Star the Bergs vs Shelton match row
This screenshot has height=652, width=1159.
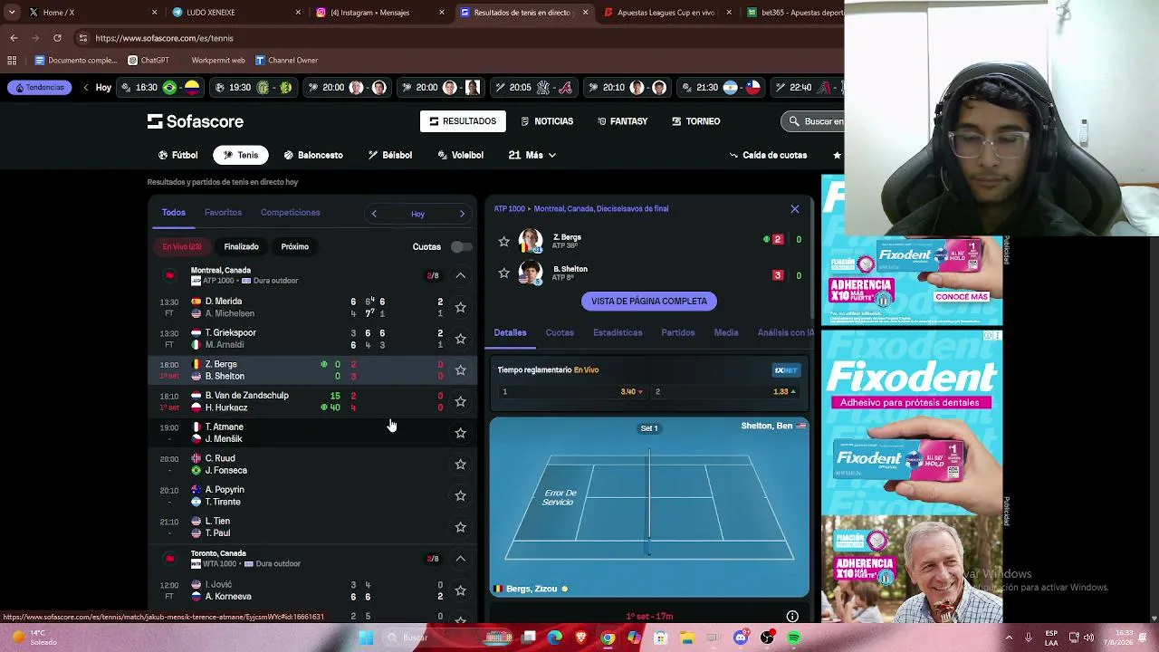pyautogui.click(x=460, y=370)
